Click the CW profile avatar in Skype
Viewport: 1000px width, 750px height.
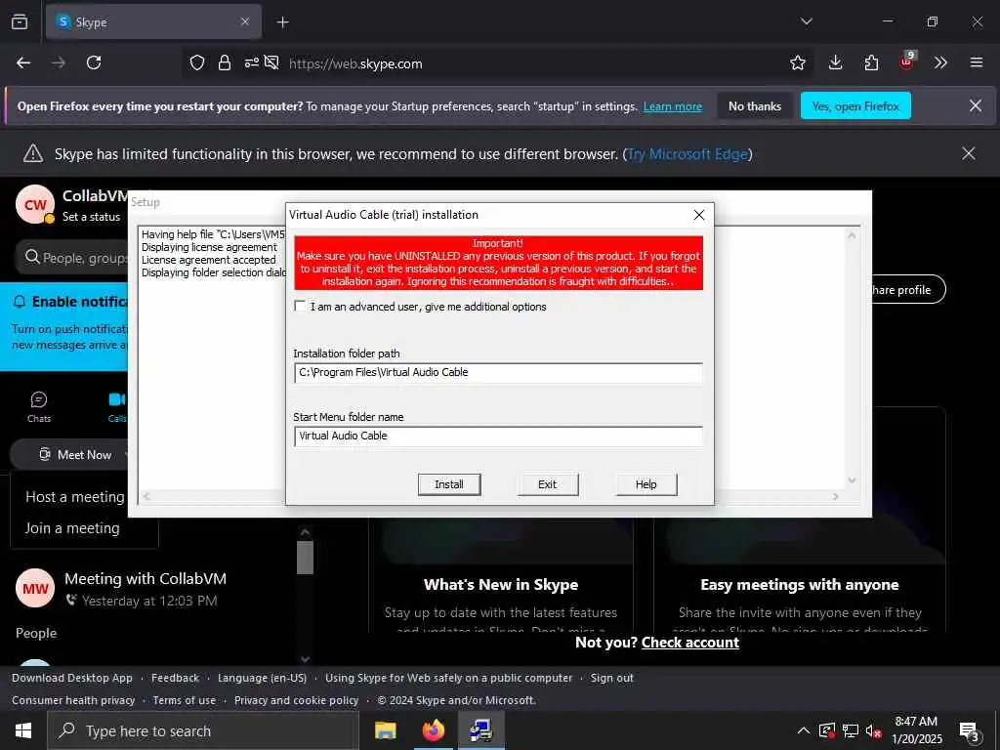tap(34, 204)
